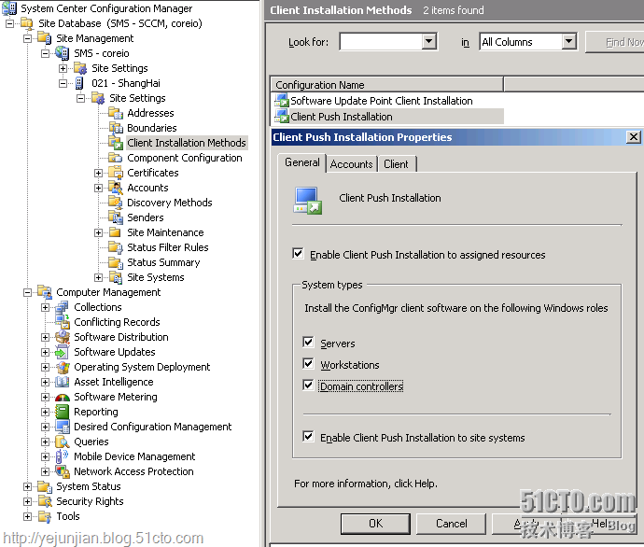Select the Queries tree item
Viewport: 644px width, 547px height.
pos(91,442)
